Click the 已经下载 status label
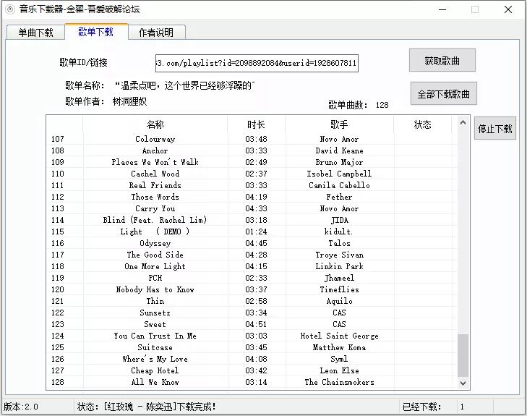Viewport: 527px width, 416px height. click(x=421, y=407)
